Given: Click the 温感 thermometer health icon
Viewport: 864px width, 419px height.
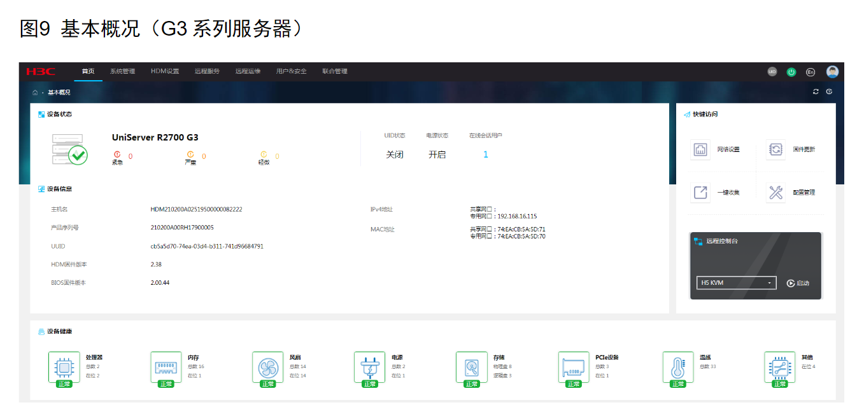Looking at the screenshot, I should click(x=678, y=367).
